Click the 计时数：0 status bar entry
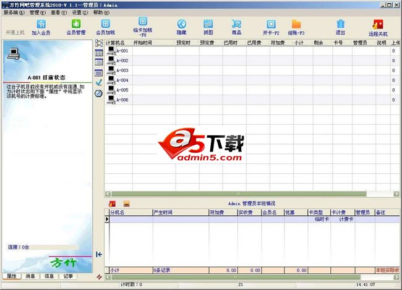The image size is (402, 290). coord(132,284)
